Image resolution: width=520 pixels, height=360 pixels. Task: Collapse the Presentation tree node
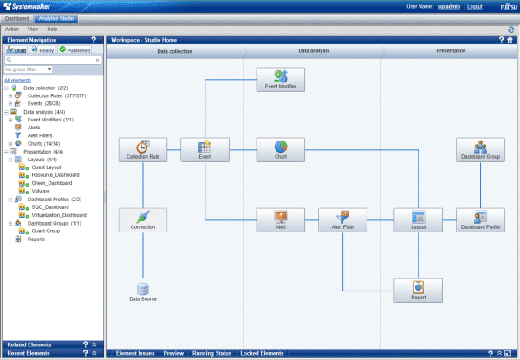(x=6, y=152)
